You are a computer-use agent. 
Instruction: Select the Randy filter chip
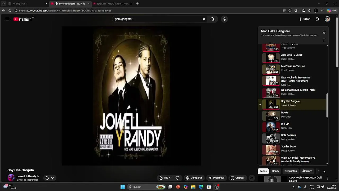pyautogui.click(x=276, y=171)
